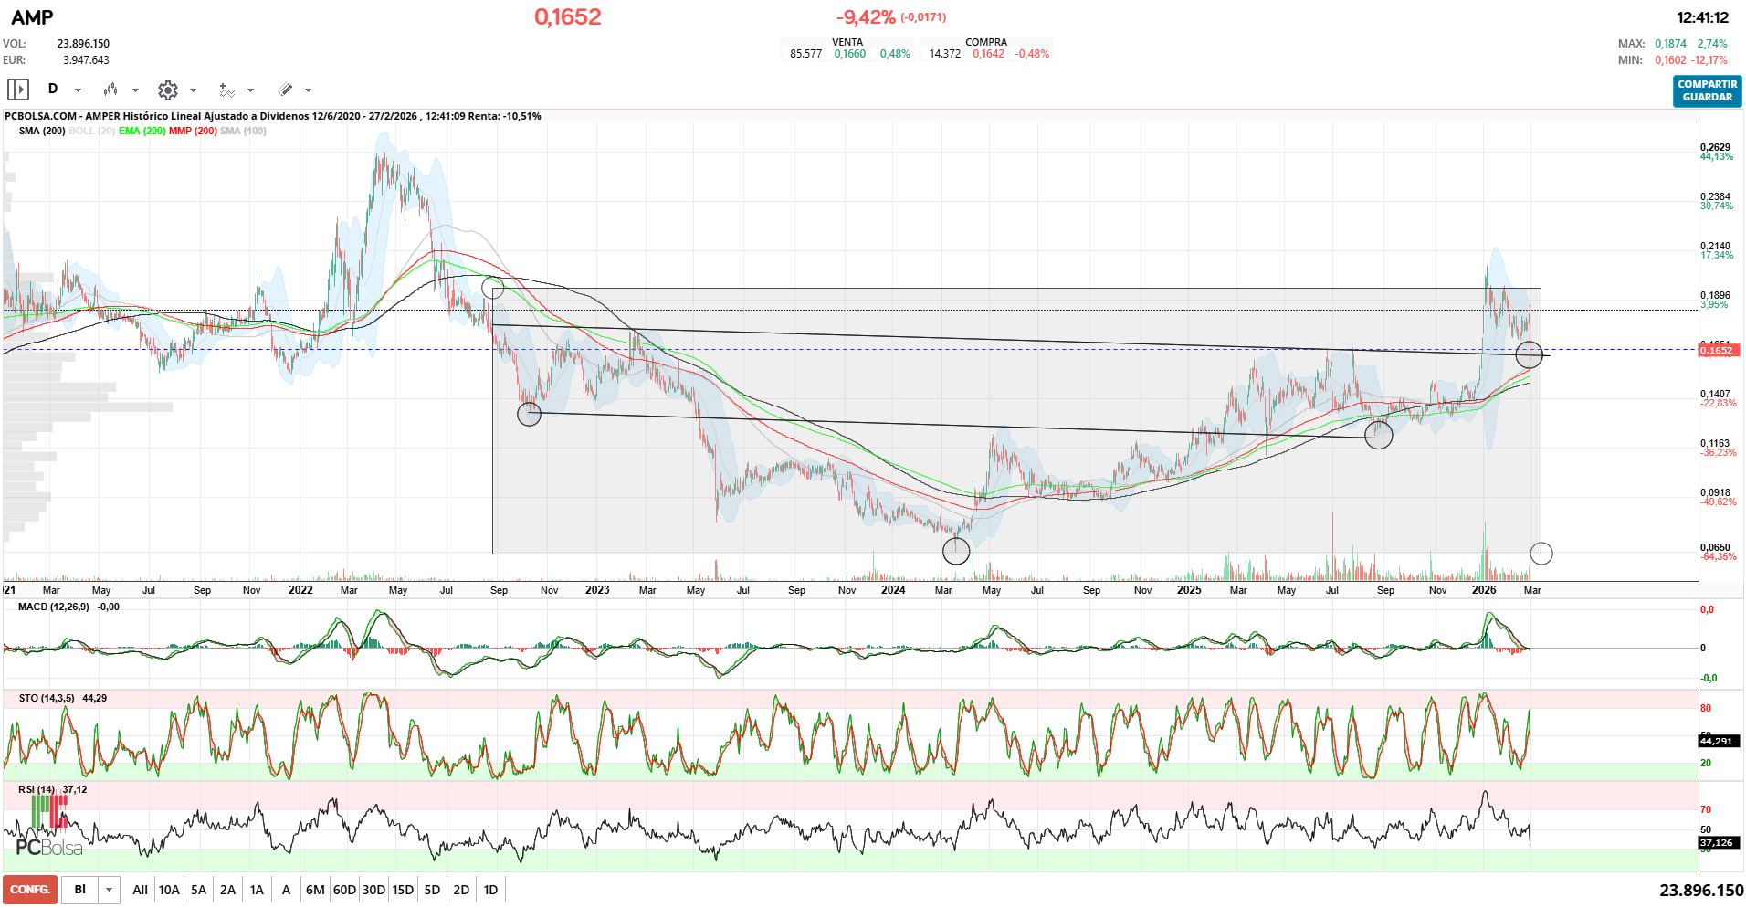Open the chart settings gear icon
This screenshot has height=908, width=1746.
click(167, 90)
